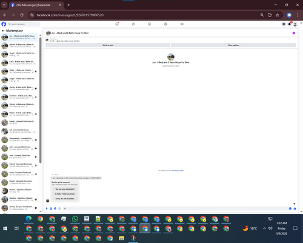This screenshot has width=303, height=243.
Task: Open the John Licensed Electrician conversation
Action: pyautogui.click(x=19, y=148)
